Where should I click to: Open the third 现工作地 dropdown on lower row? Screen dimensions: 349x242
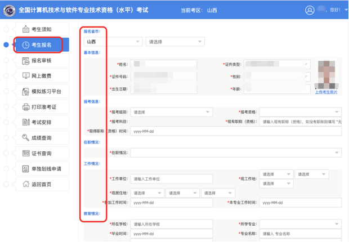[x=276, y=183]
